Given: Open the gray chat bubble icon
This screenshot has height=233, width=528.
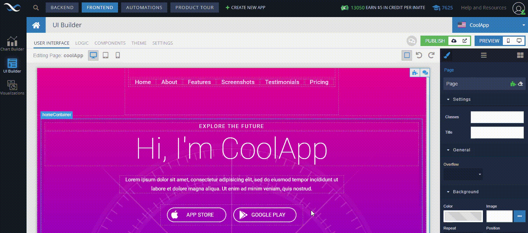Looking at the screenshot, I should [x=412, y=41].
